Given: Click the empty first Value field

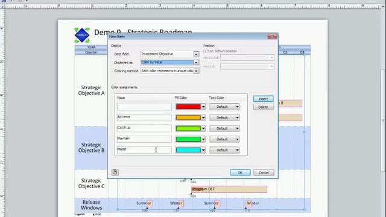Looking at the screenshot, I should pyautogui.click(x=144, y=107).
